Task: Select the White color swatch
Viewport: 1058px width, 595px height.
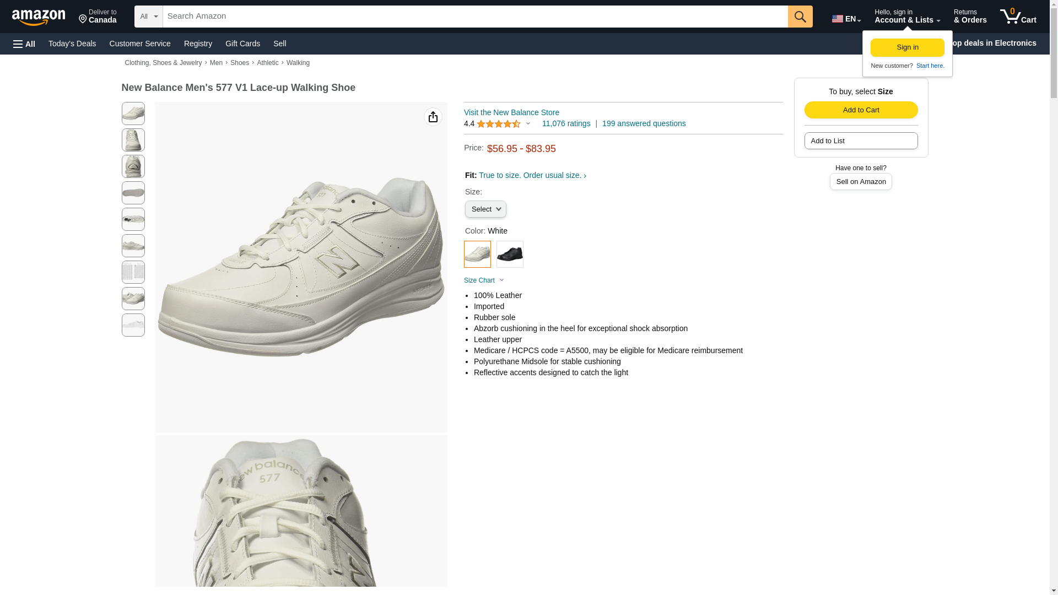Action: [477, 255]
